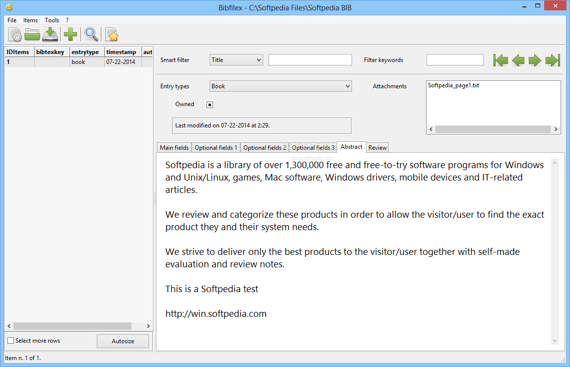The height and width of the screenshot is (367, 570).
Task: Open a file with the green folder icon
Action: pos(32,35)
